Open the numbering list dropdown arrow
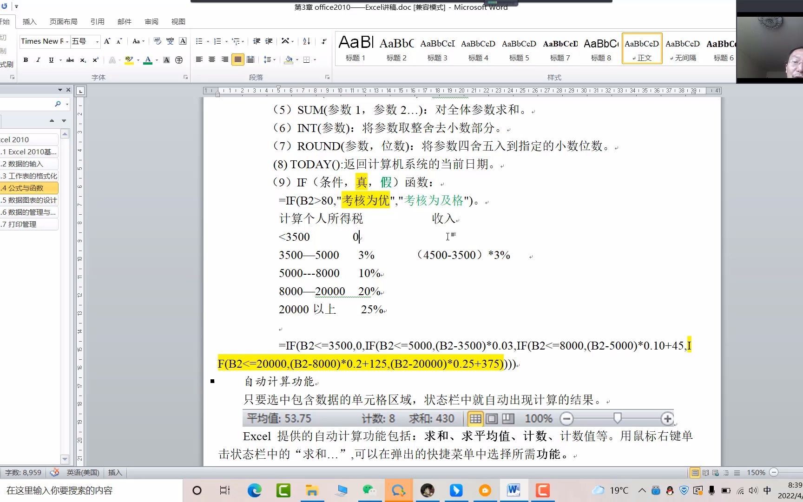Image resolution: width=803 pixels, height=502 pixels. click(226, 41)
